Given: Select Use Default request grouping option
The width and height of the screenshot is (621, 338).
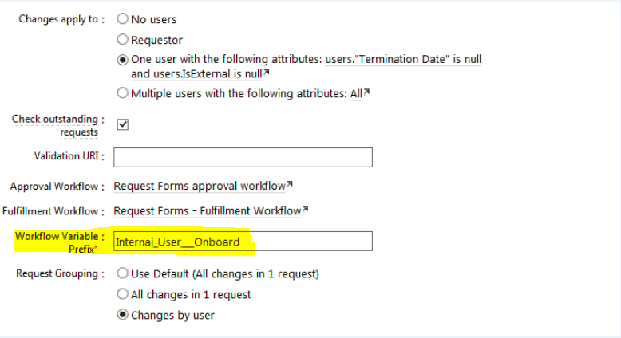Looking at the screenshot, I should click(122, 273).
